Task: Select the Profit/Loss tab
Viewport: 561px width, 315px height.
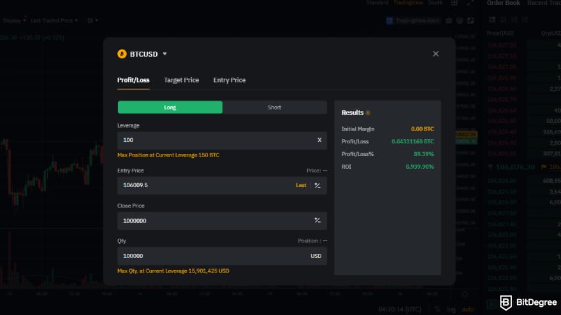Action: coord(133,80)
